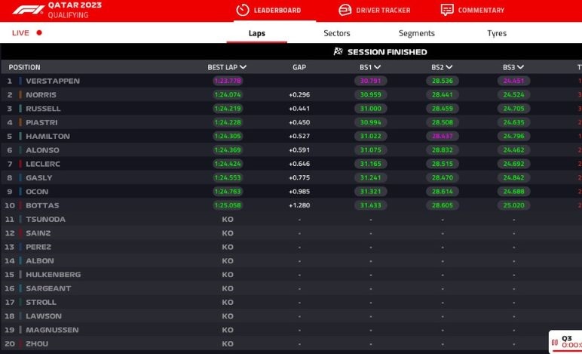Switch to the Sectors tab

click(337, 33)
